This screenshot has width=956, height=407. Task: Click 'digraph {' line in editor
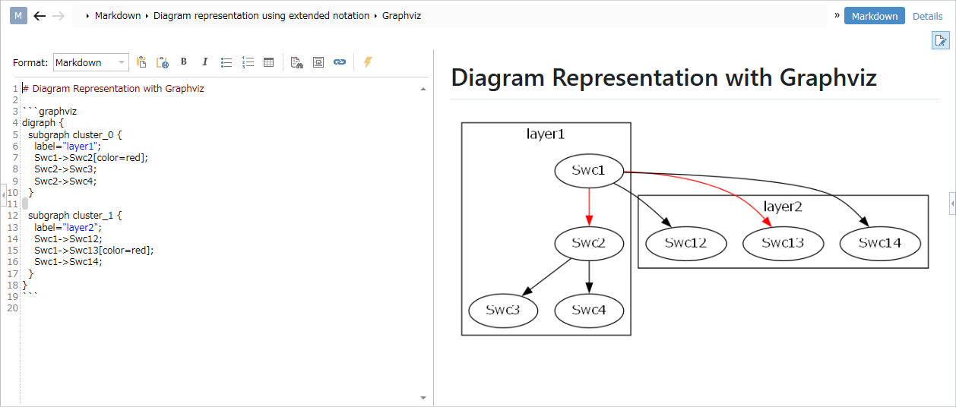click(44, 123)
